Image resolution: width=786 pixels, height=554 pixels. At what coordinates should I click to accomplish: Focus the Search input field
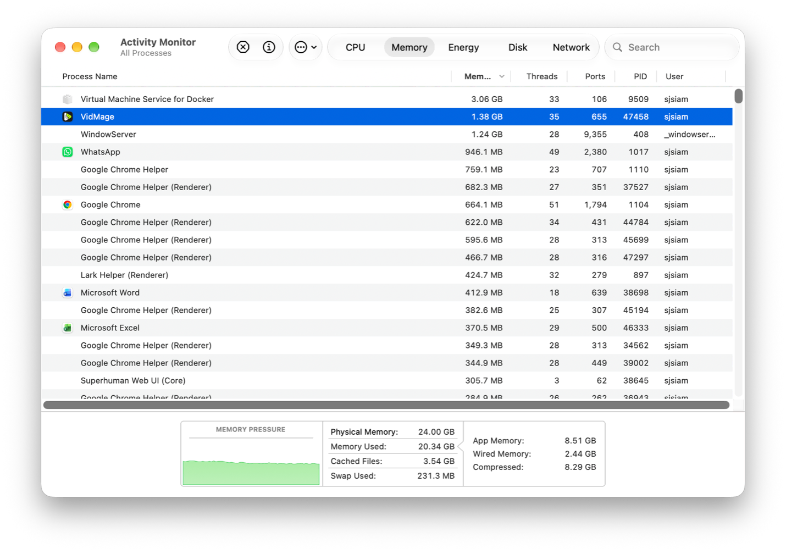point(672,47)
